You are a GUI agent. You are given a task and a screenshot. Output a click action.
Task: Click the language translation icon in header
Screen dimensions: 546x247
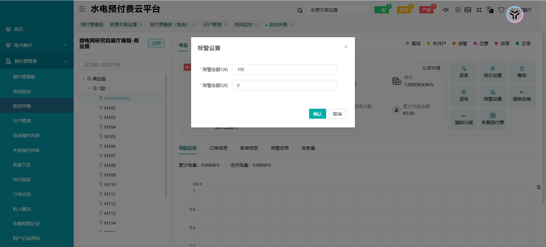click(490, 10)
